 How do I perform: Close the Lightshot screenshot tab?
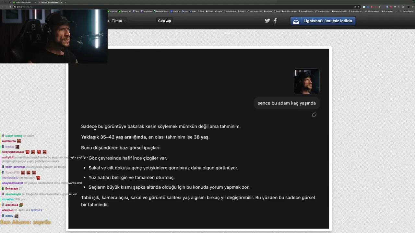click(x=61, y=2)
